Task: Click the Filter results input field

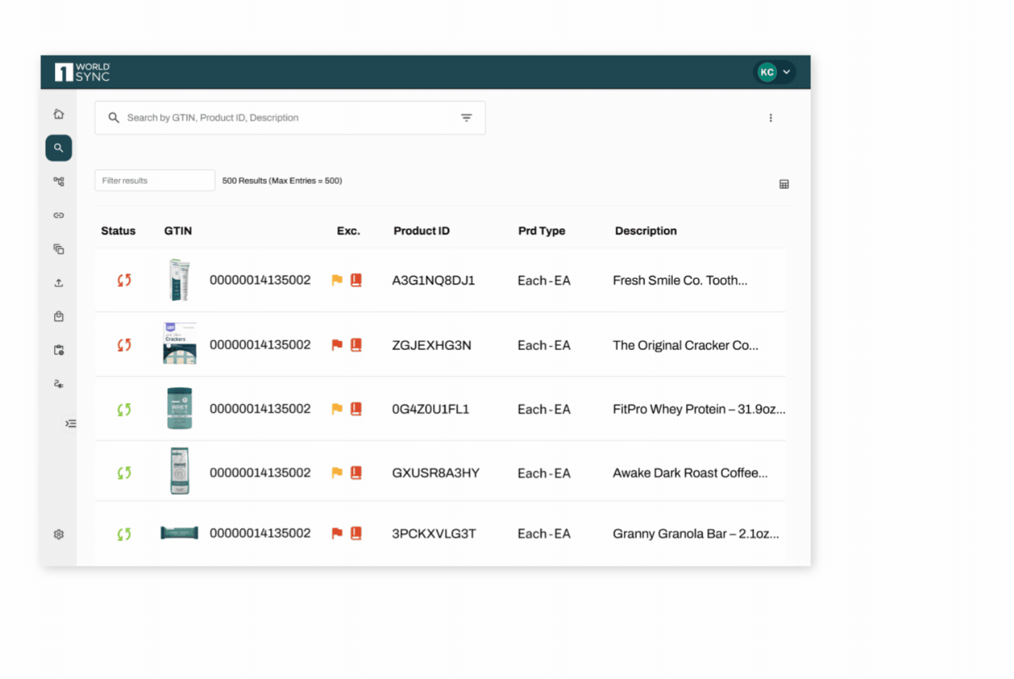Action: pyautogui.click(x=155, y=181)
